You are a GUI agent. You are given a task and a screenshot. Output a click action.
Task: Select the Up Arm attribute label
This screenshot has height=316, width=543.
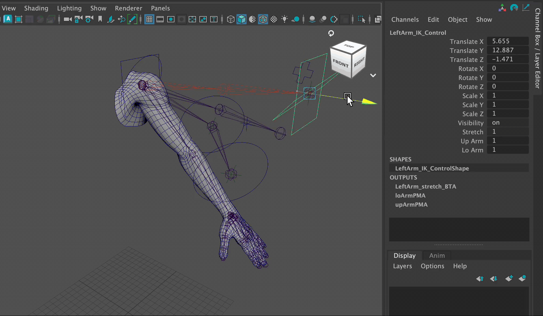472,141
